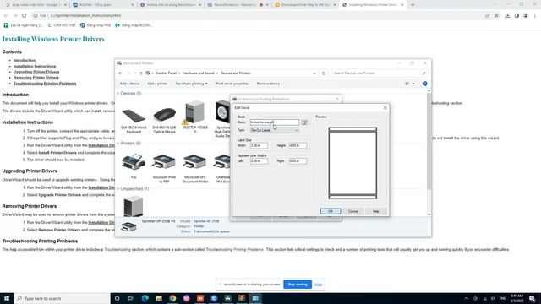541x304 pixels.
Task: Open the address bar history dropdown
Action: (314, 73)
